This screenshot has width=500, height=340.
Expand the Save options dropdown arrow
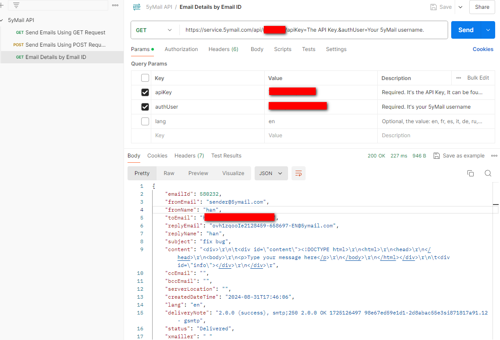tap(460, 7)
